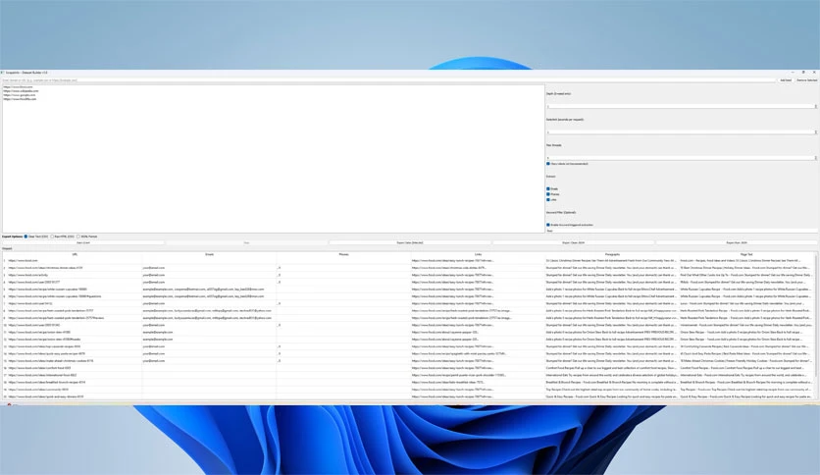
Task: Click the seed URL entry field
Action: pyautogui.click(x=388, y=80)
